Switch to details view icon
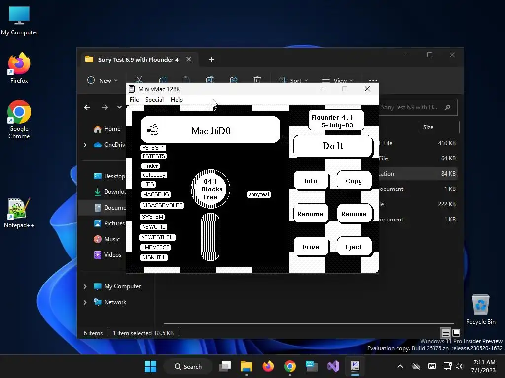 click(445, 333)
